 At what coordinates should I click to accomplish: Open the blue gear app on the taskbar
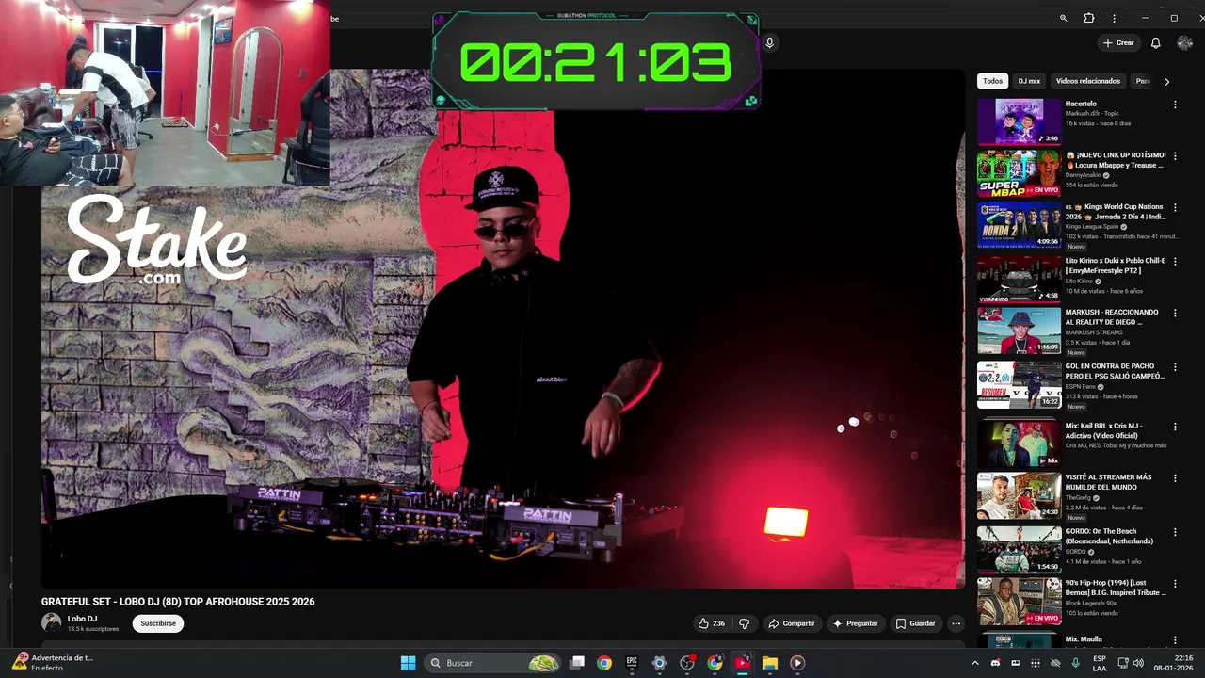[659, 663]
